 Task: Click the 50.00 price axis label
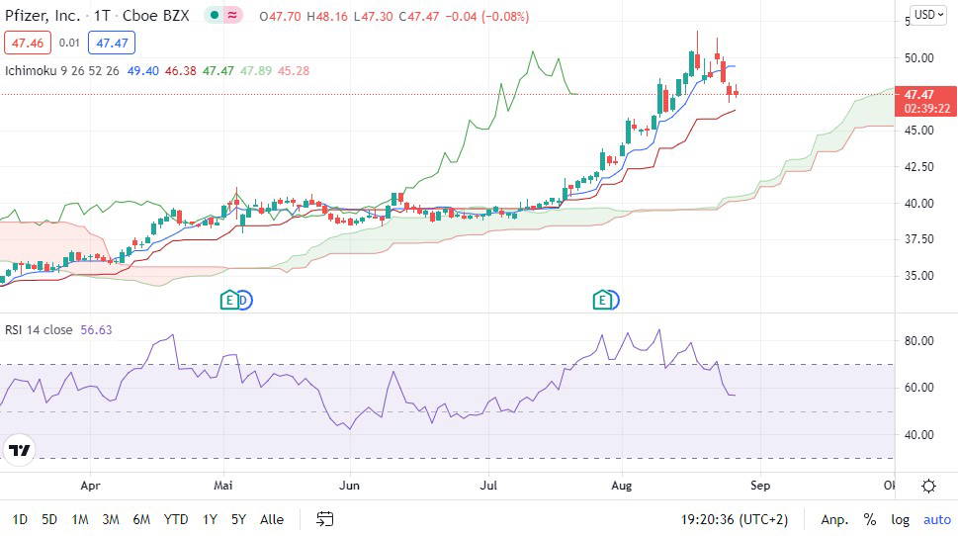(x=918, y=58)
